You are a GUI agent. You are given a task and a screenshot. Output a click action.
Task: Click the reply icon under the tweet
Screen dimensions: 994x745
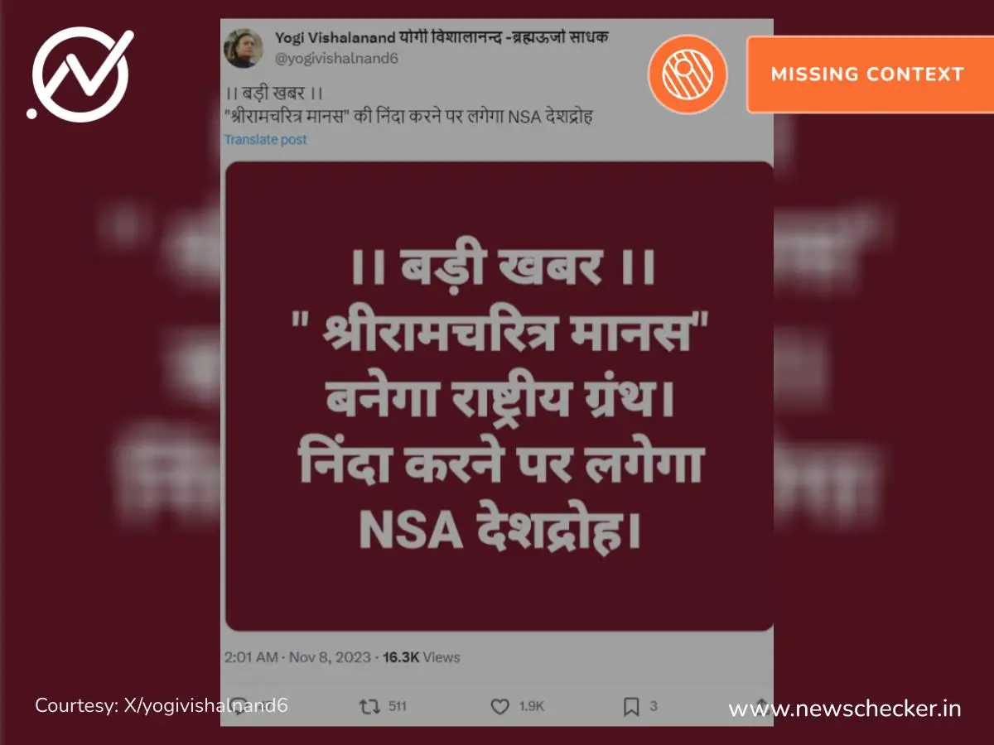237,706
